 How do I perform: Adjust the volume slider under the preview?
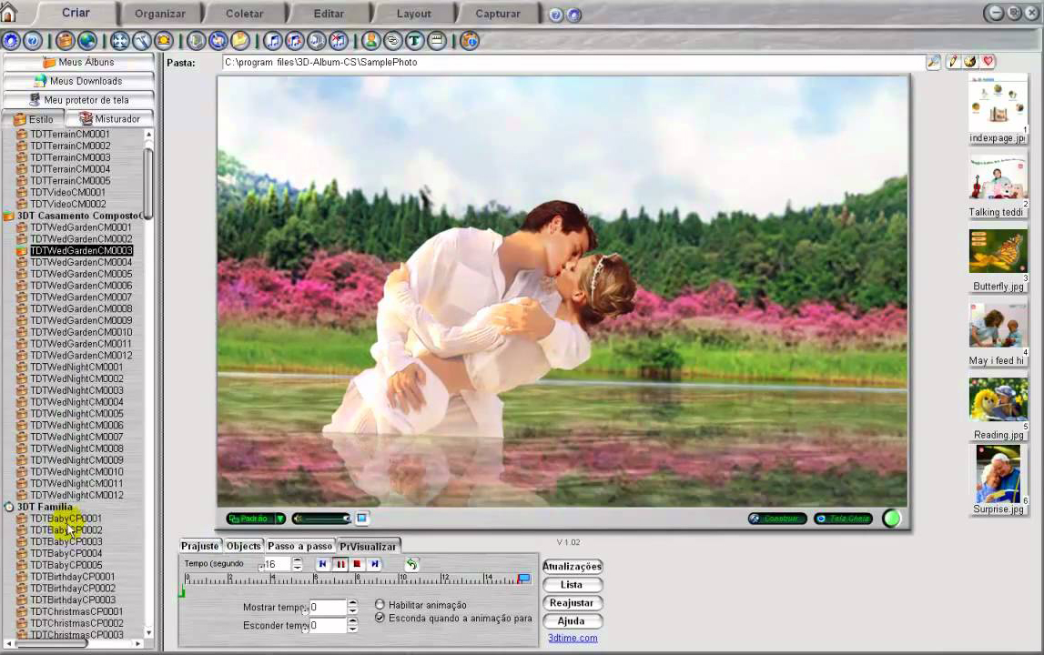coord(323,519)
